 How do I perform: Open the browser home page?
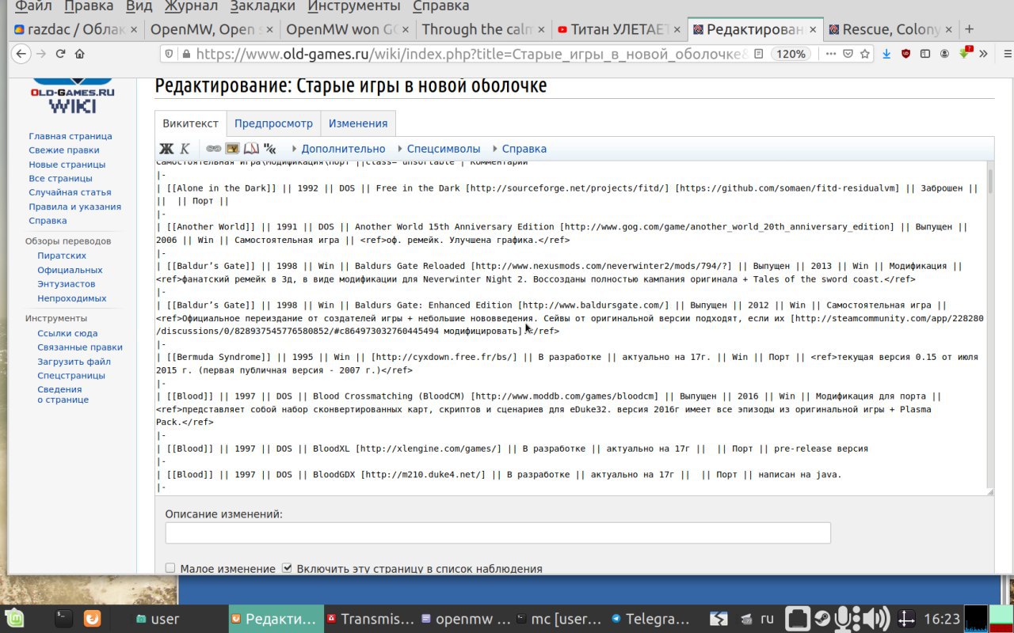[79, 55]
